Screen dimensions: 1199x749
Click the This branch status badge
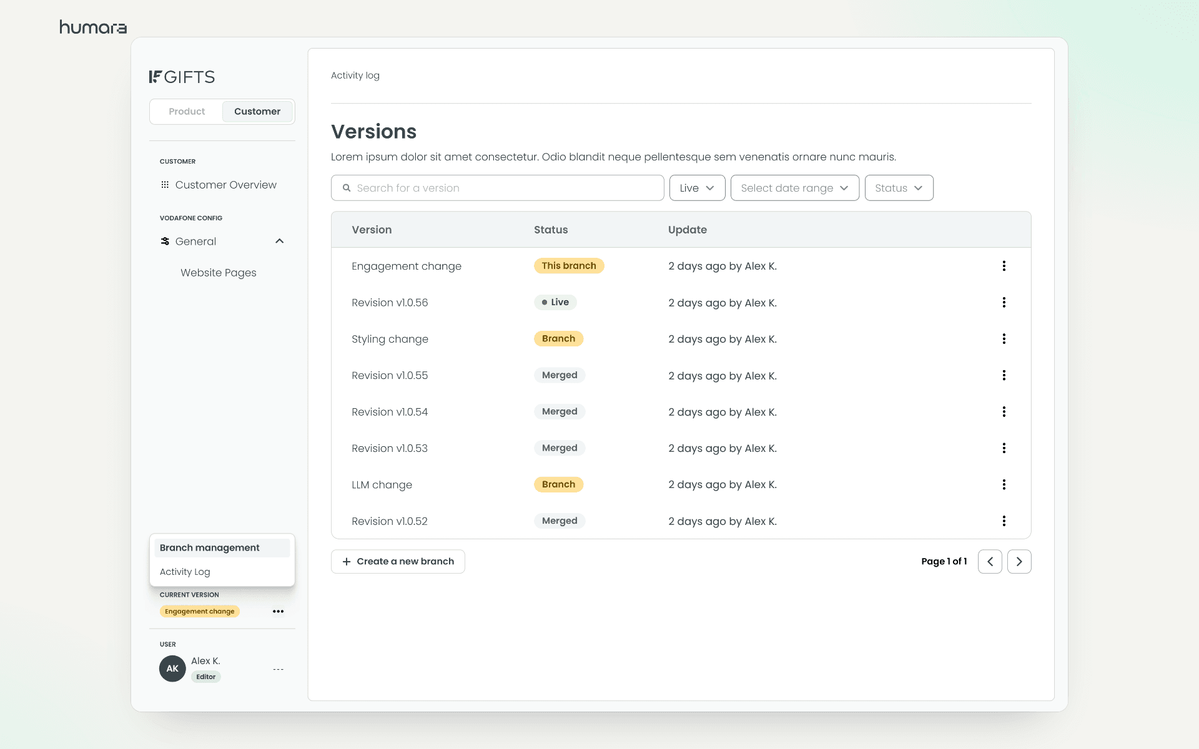tap(569, 266)
